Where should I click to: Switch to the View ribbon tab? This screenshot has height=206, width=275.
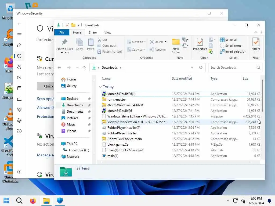click(108, 32)
